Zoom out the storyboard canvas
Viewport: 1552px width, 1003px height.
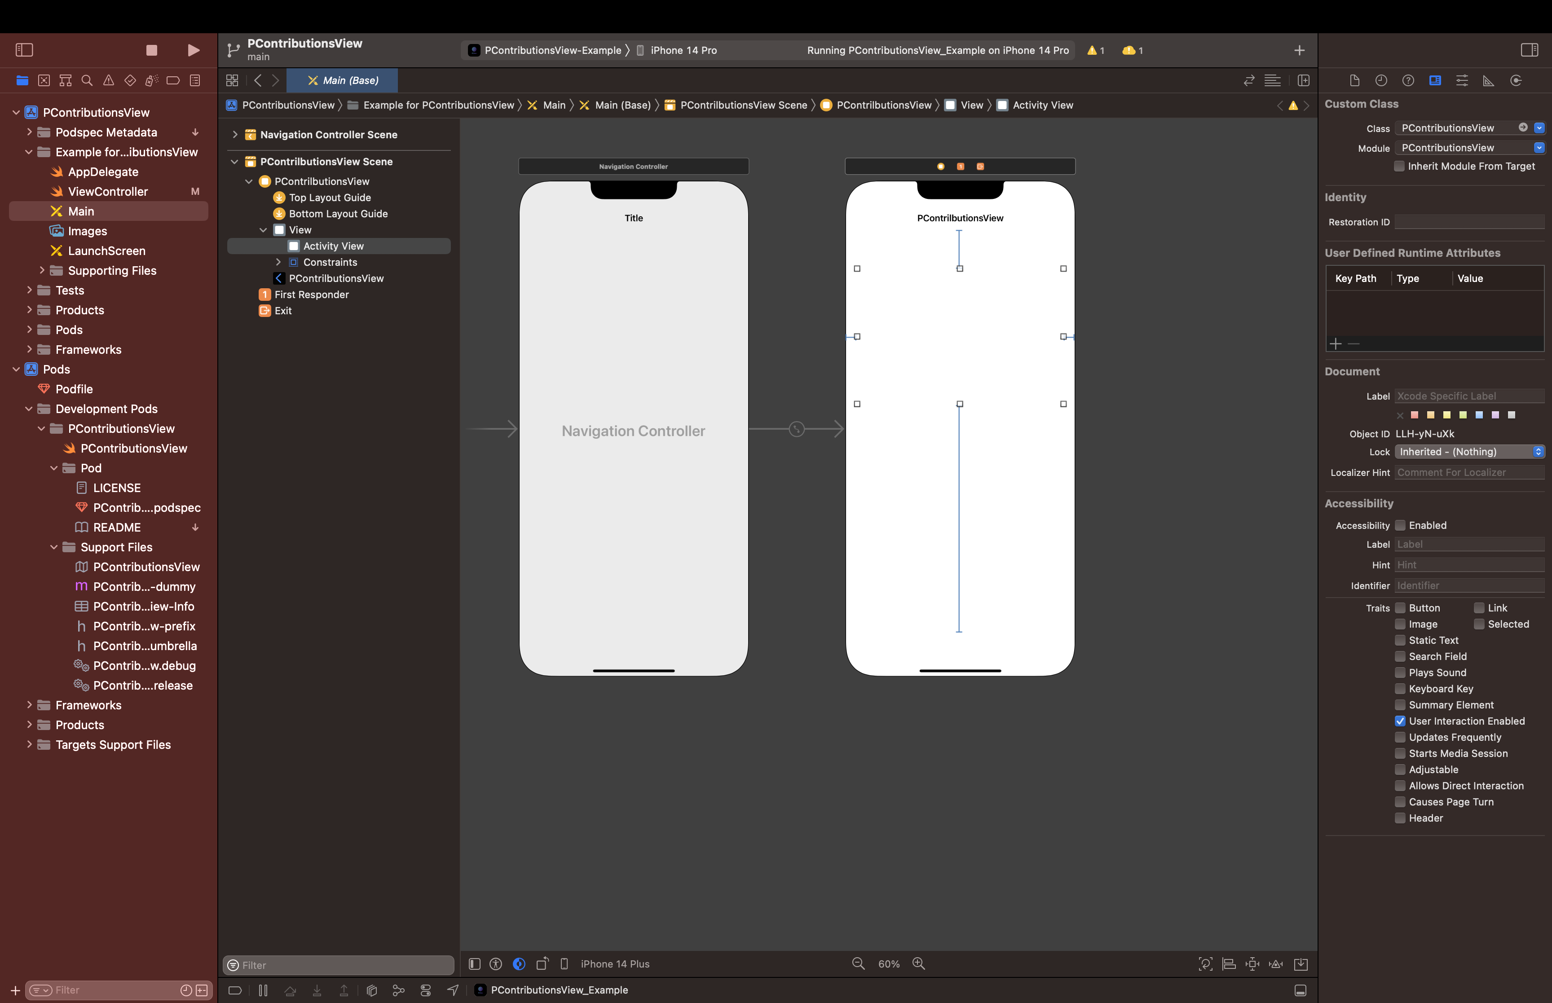coord(858,963)
